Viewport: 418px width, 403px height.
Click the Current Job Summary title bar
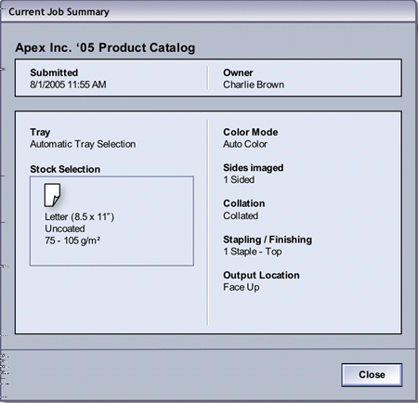coord(208,12)
